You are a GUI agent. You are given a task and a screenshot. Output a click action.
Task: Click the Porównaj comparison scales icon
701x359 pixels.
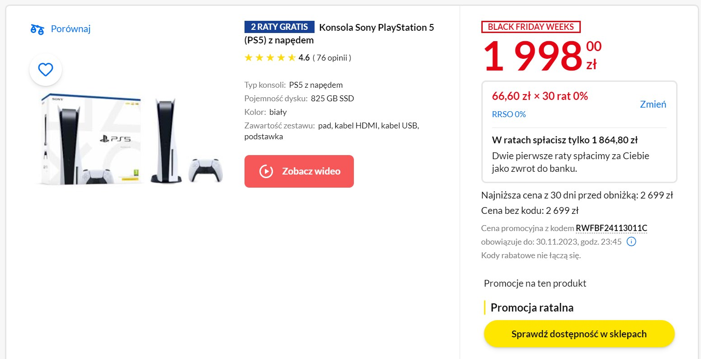coord(38,28)
